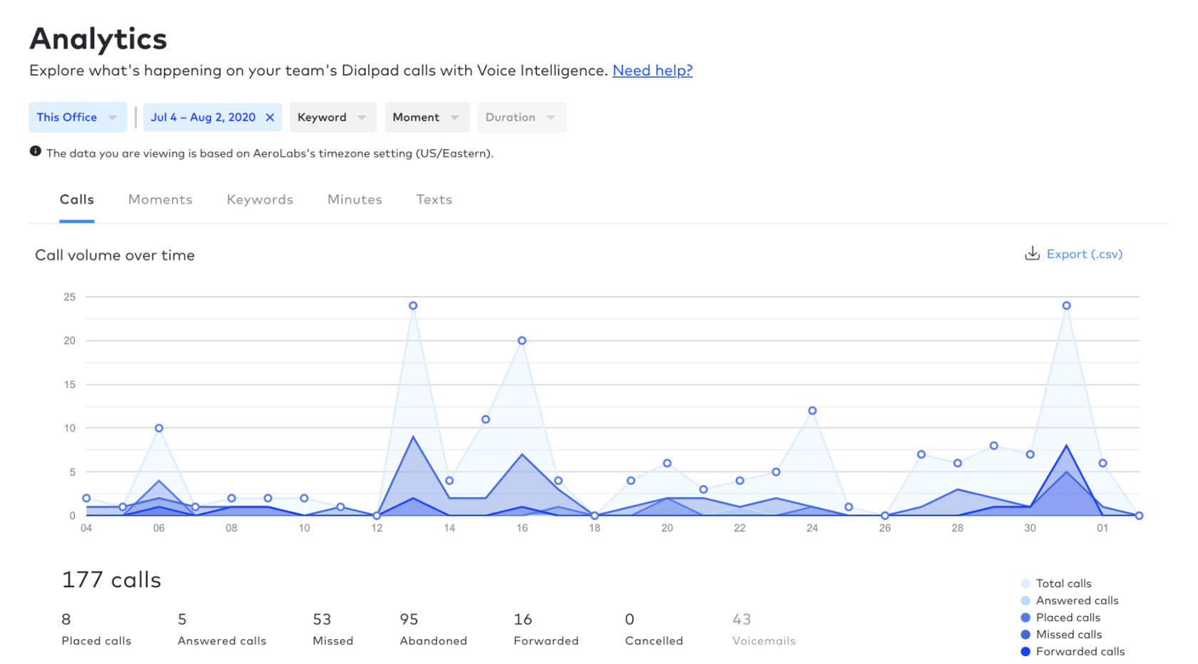Image resolution: width=1198 pixels, height=664 pixels.
Task: Click the Forwarded stat showing 16
Action: 546,629
